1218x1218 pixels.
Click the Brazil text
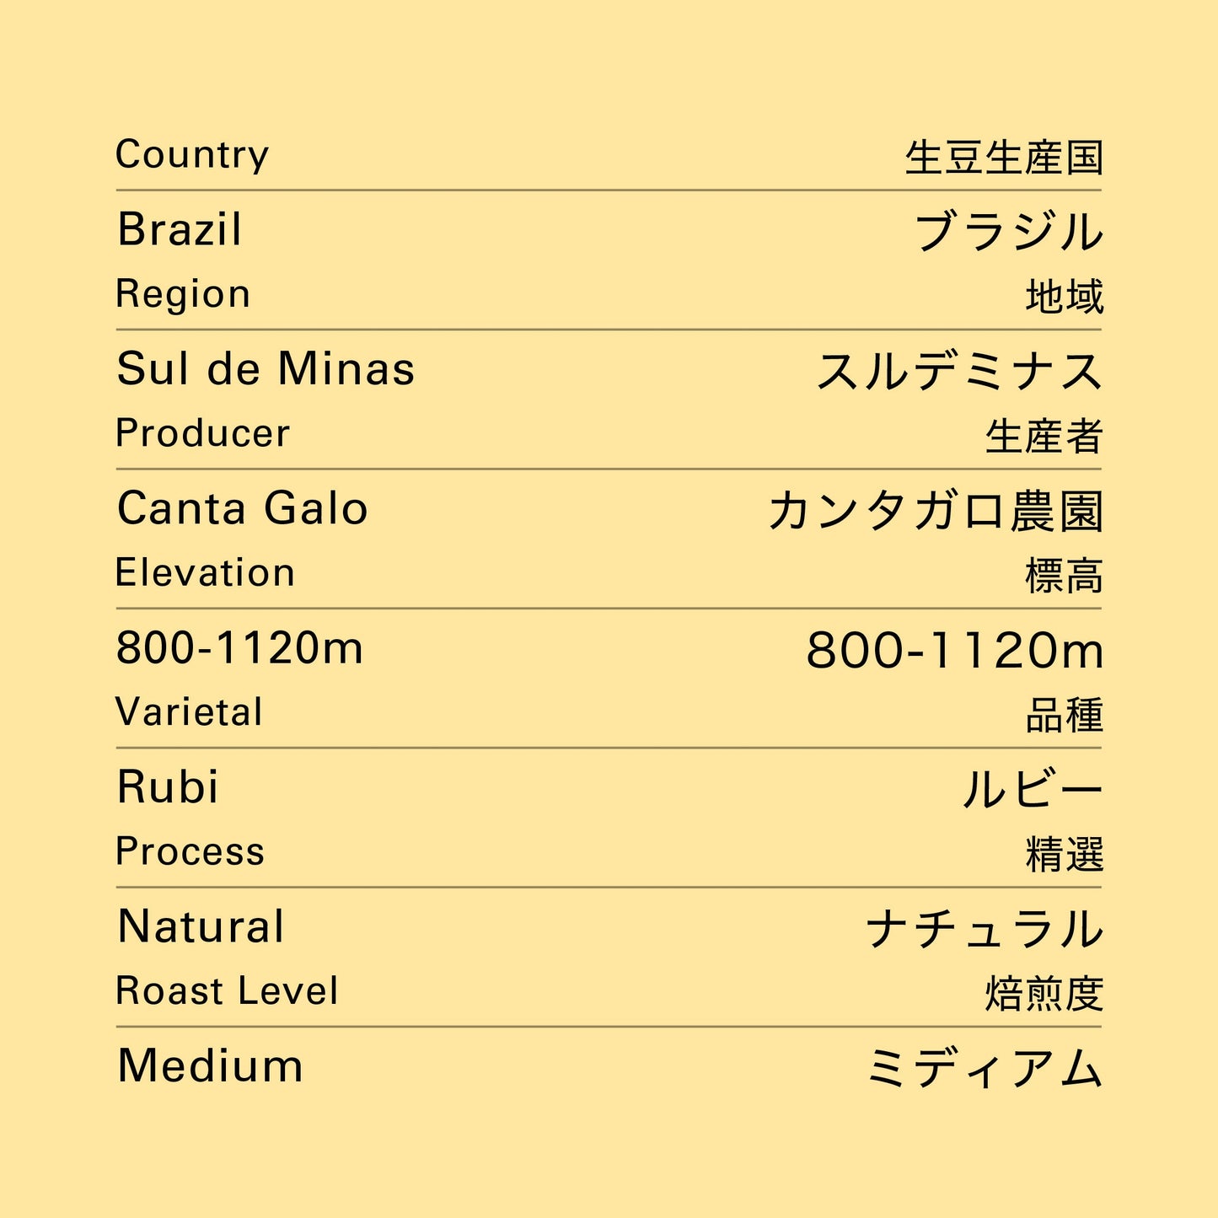(180, 230)
